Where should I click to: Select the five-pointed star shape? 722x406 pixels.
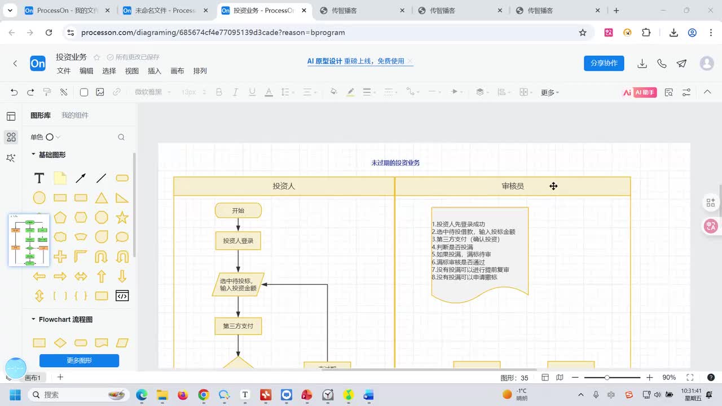122,217
